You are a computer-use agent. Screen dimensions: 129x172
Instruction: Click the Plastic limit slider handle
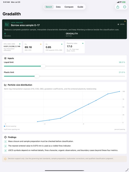coord(37,76)
